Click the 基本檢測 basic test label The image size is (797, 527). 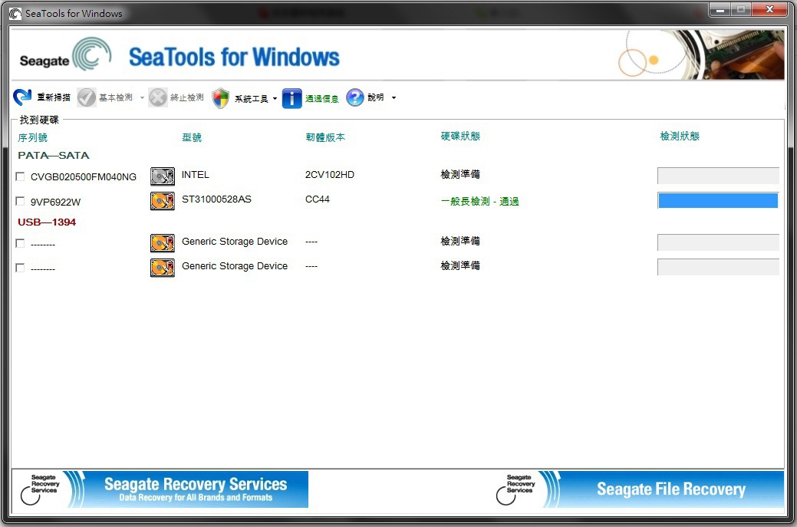[116, 97]
